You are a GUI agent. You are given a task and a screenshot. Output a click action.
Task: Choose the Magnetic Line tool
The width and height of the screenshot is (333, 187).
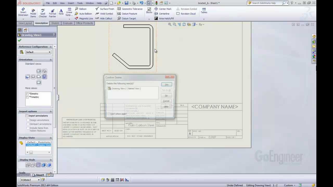coord(84,18)
